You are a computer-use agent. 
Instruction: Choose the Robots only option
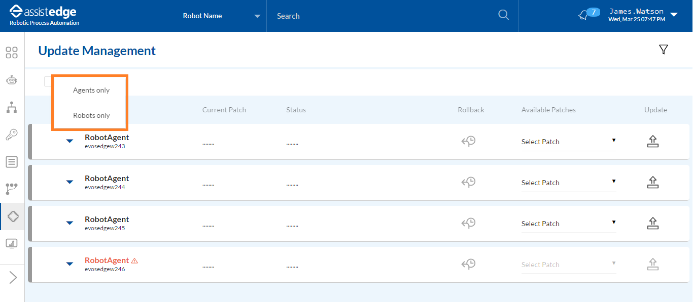click(91, 115)
